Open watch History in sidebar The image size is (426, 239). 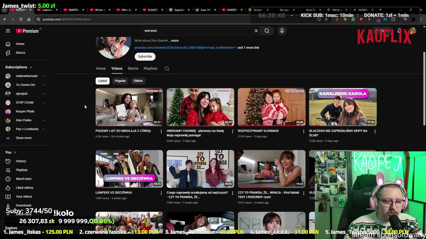[x=26, y=161]
